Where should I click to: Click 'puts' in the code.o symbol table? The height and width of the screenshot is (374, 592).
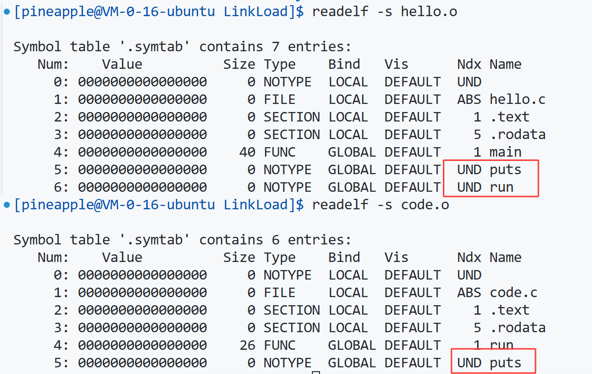point(506,363)
